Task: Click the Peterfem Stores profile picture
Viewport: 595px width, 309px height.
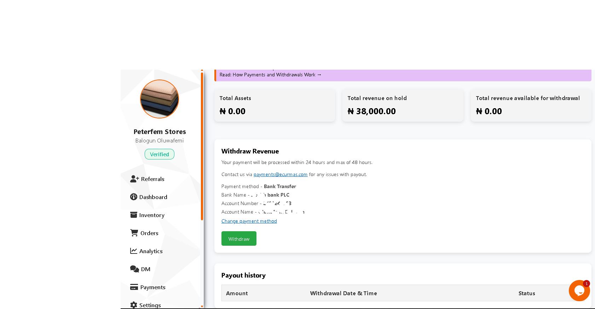Action: point(160,99)
